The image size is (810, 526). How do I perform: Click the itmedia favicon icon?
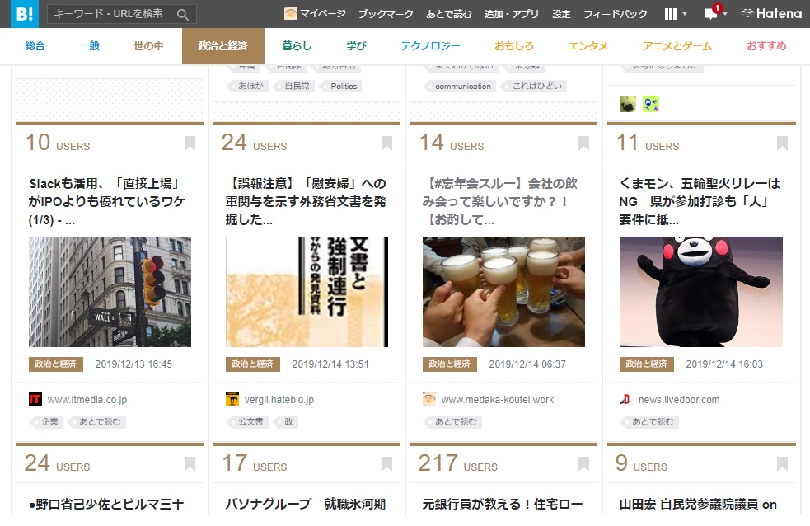[x=35, y=399]
